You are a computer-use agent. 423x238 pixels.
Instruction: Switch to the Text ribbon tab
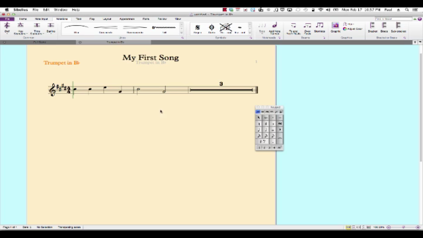point(79,19)
